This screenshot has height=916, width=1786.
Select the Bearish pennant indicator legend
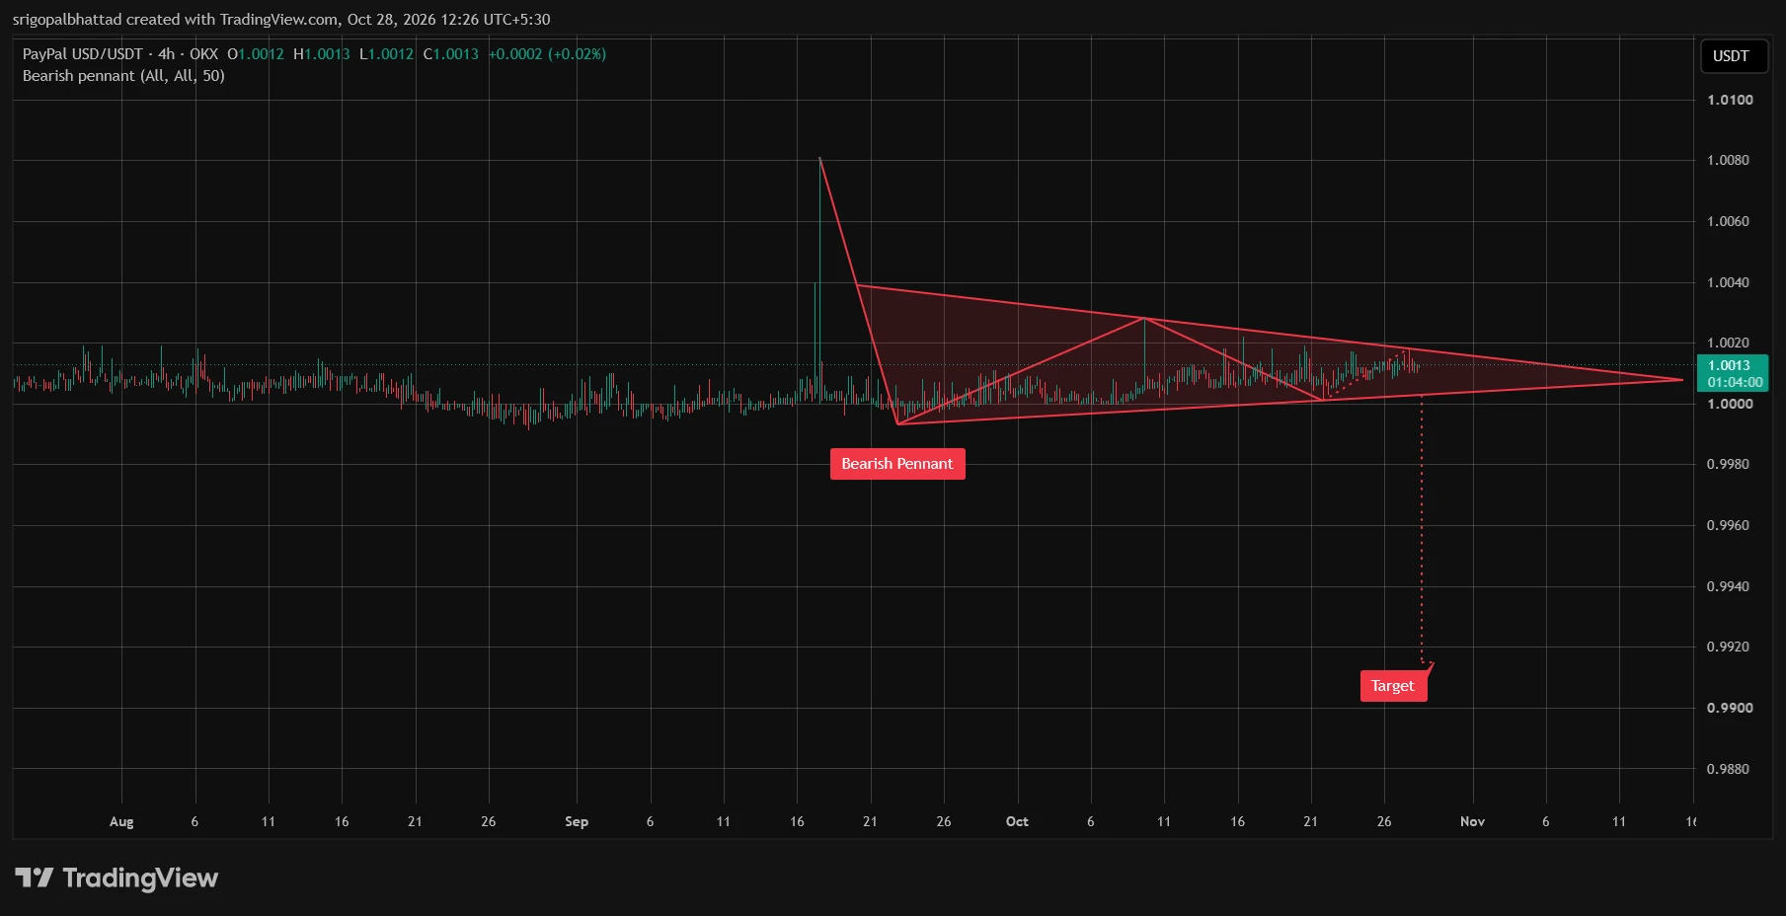click(123, 76)
